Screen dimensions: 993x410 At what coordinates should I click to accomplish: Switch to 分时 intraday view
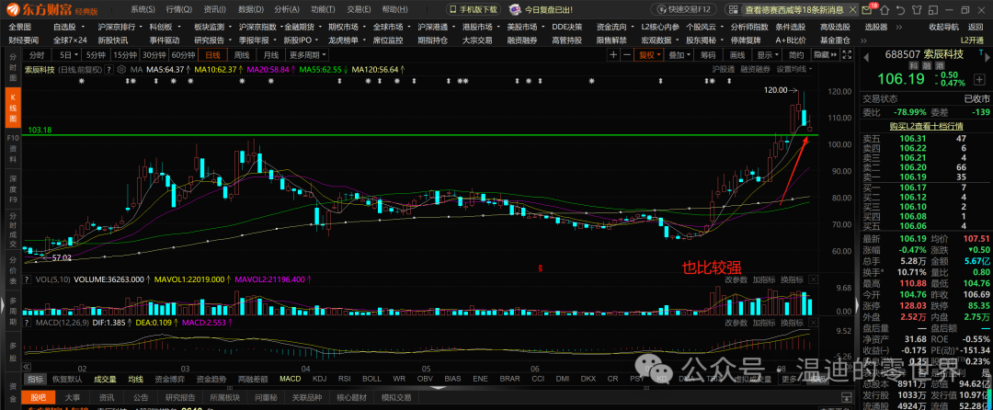pyautogui.click(x=38, y=55)
